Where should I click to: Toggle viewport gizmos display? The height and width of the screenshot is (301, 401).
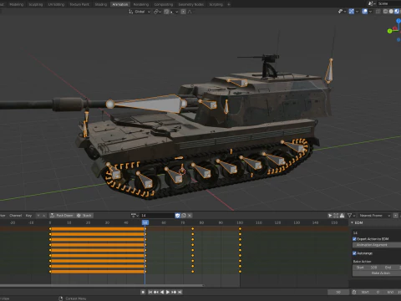pos(352,12)
